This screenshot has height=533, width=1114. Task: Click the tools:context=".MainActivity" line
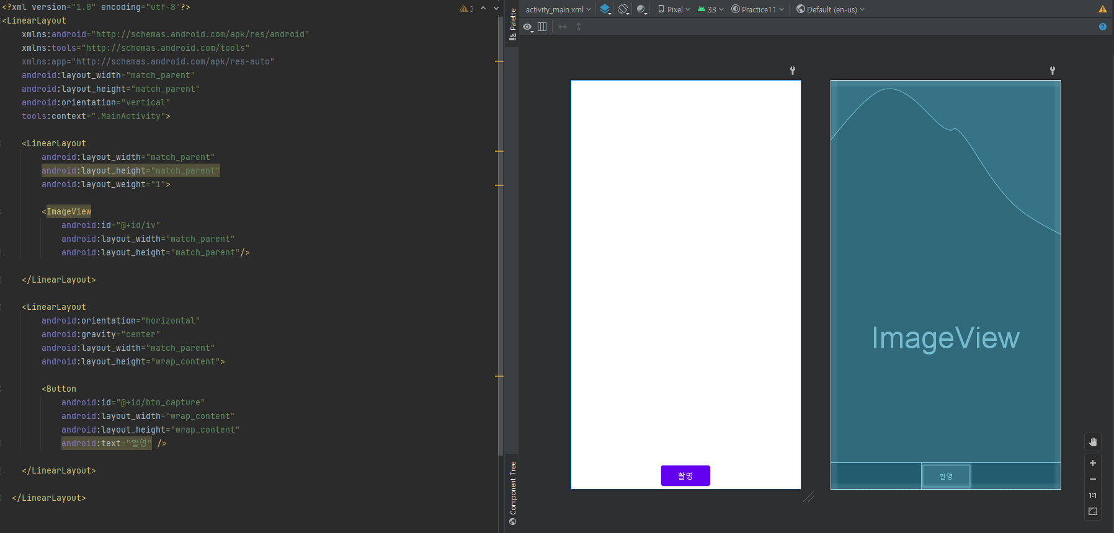(96, 116)
